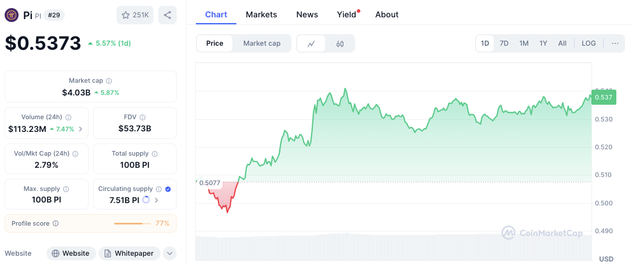
Task: Switch to line chart view icon
Action: [310, 43]
